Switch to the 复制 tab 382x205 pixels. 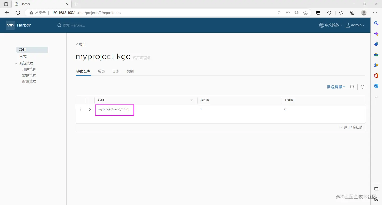click(x=130, y=71)
